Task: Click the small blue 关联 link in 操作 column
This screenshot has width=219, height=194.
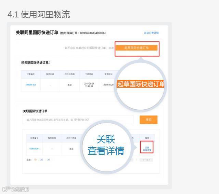Action: pos(147,148)
